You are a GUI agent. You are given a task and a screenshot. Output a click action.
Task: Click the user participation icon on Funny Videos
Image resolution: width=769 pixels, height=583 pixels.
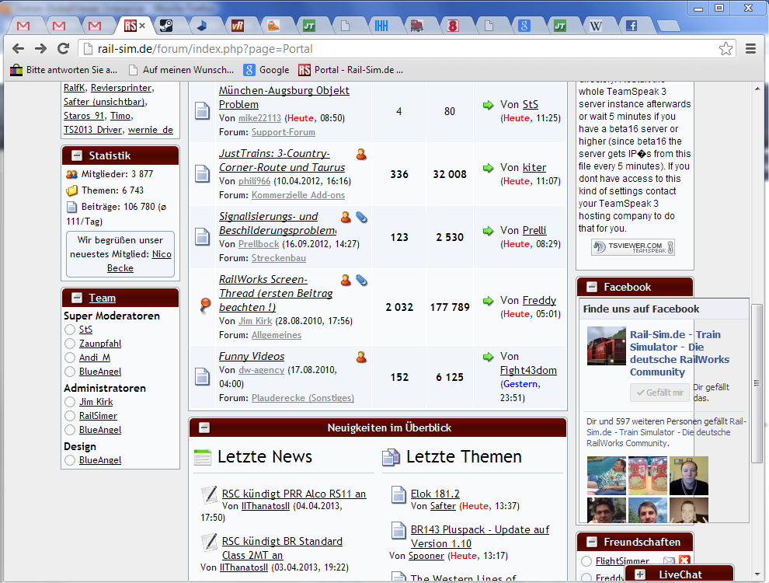[361, 358]
